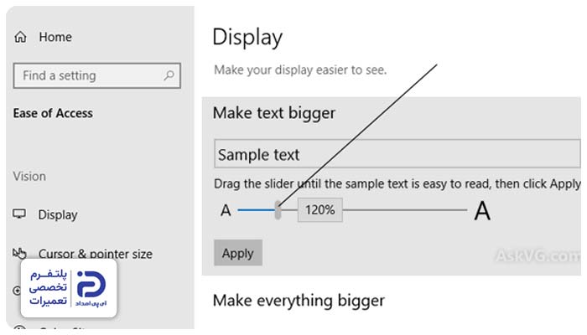
Task: Click inside the Find a setting field
Action: pos(97,75)
